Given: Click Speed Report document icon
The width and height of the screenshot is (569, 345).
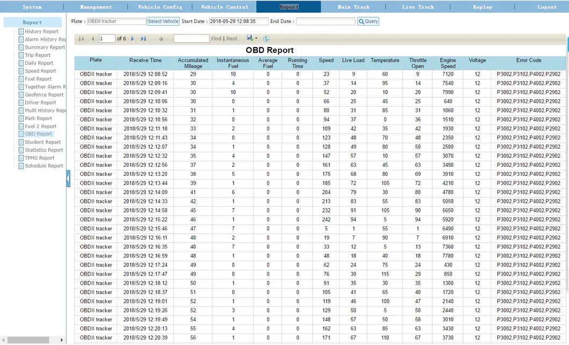Looking at the screenshot, I should (x=21, y=71).
